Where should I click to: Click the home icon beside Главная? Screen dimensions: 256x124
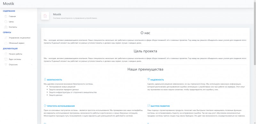(6, 16)
